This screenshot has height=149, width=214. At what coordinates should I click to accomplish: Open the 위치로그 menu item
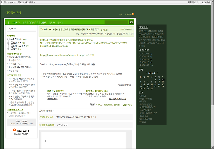[16, 23]
